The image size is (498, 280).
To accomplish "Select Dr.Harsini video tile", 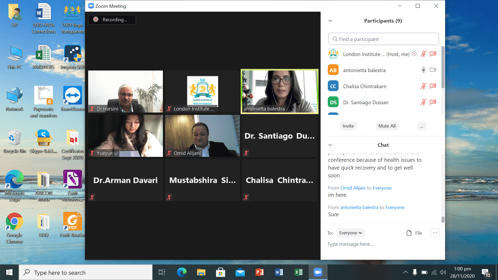I will [x=126, y=92].
